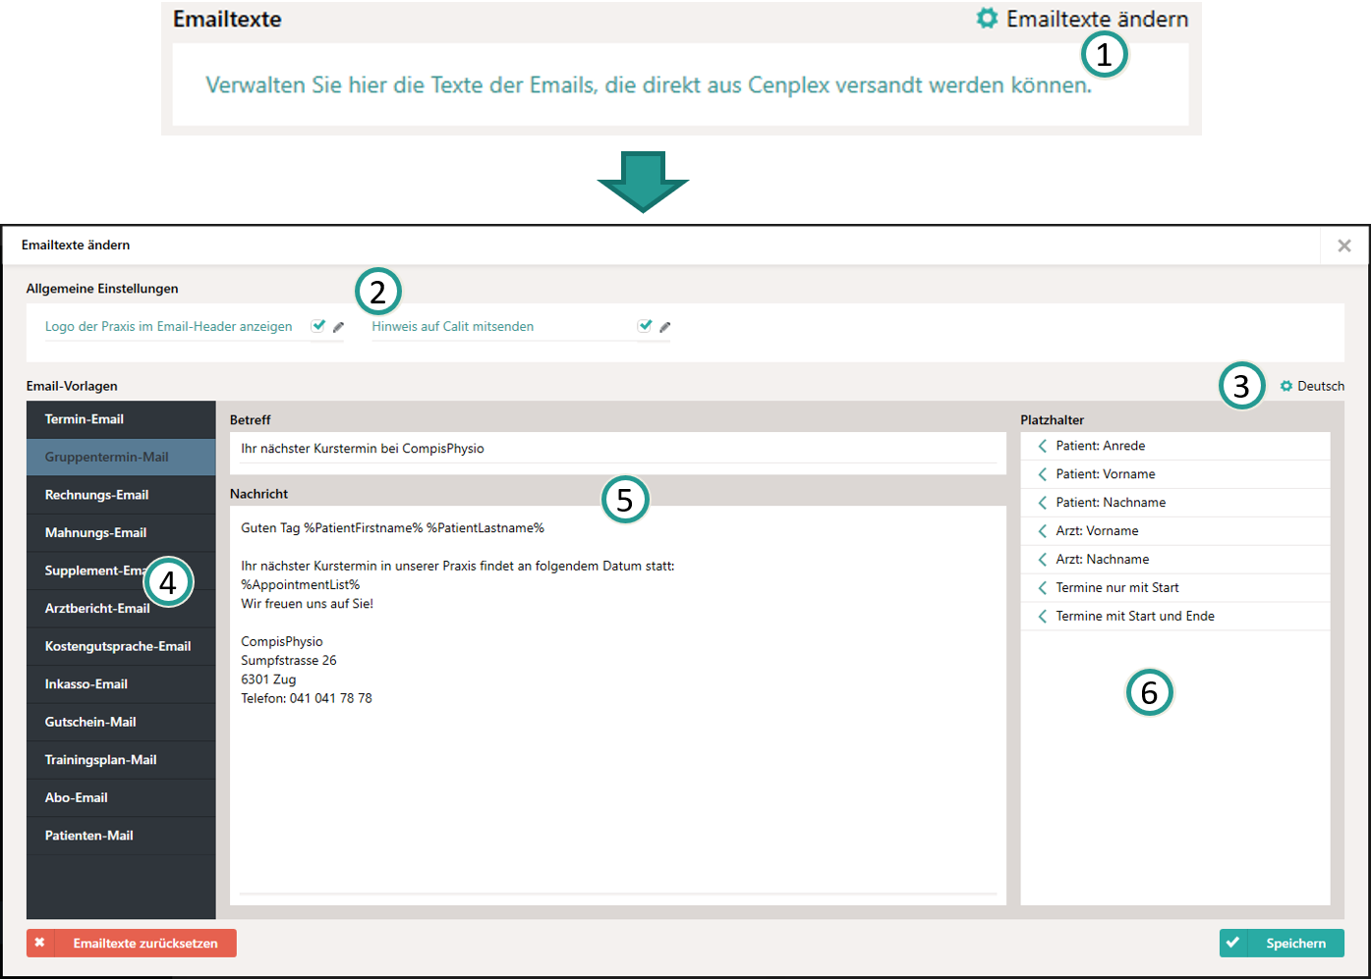This screenshot has width=1371, height=979.
Task: Select the Trainingsplan-Mail template tab
Action: [121, 759]
